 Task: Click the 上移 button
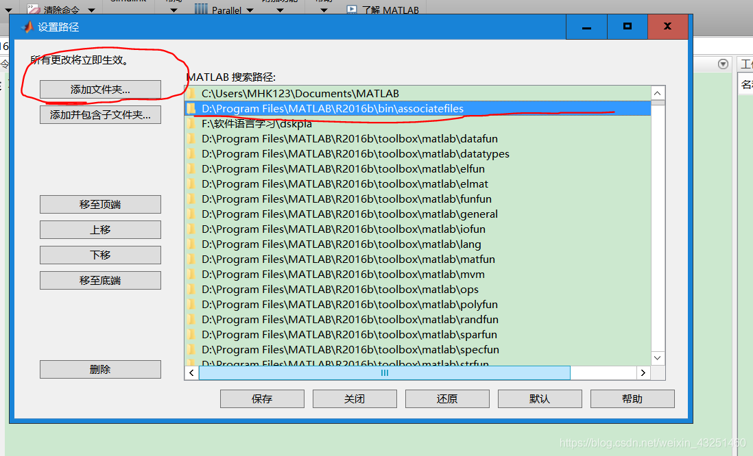100,229
